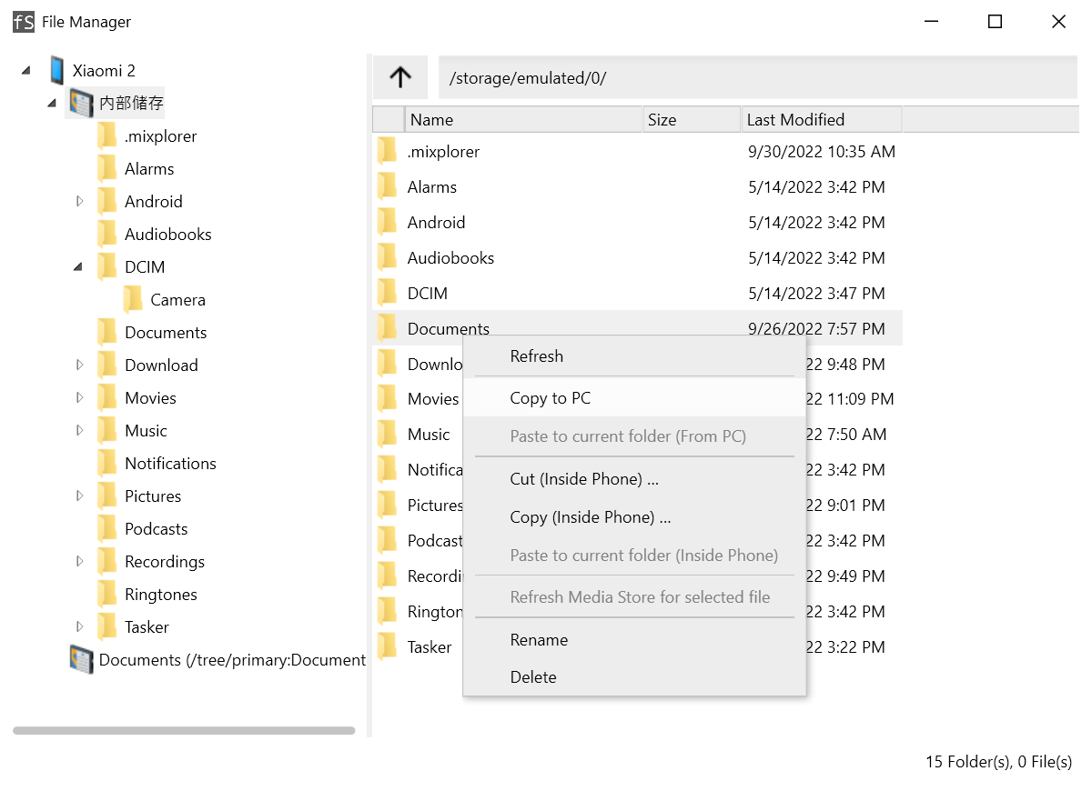
Task: Minimize the File Manager window
Action: (931, 22)
